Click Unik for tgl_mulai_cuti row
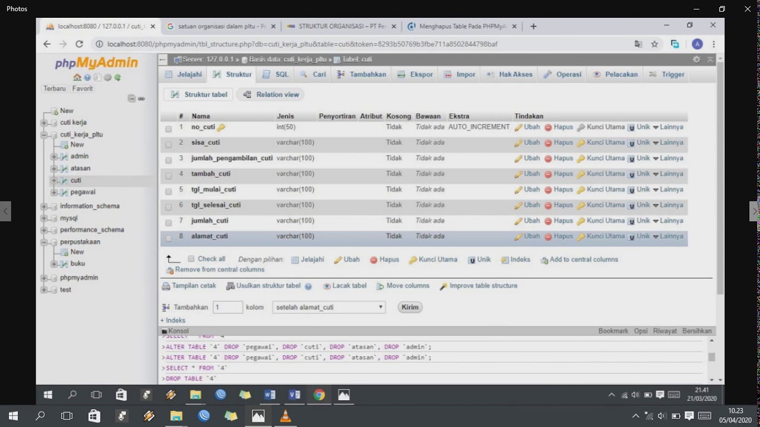760x427 pixels. pyautogui.click(x=639, y=189)
